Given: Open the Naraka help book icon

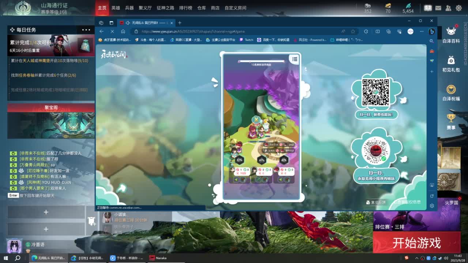Looking at the screenshot, I should pyautogui.click(x=428, y=8).
